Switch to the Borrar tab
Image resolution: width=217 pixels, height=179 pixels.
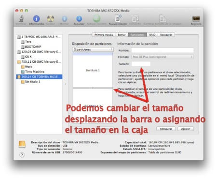[x=122, y=35]
